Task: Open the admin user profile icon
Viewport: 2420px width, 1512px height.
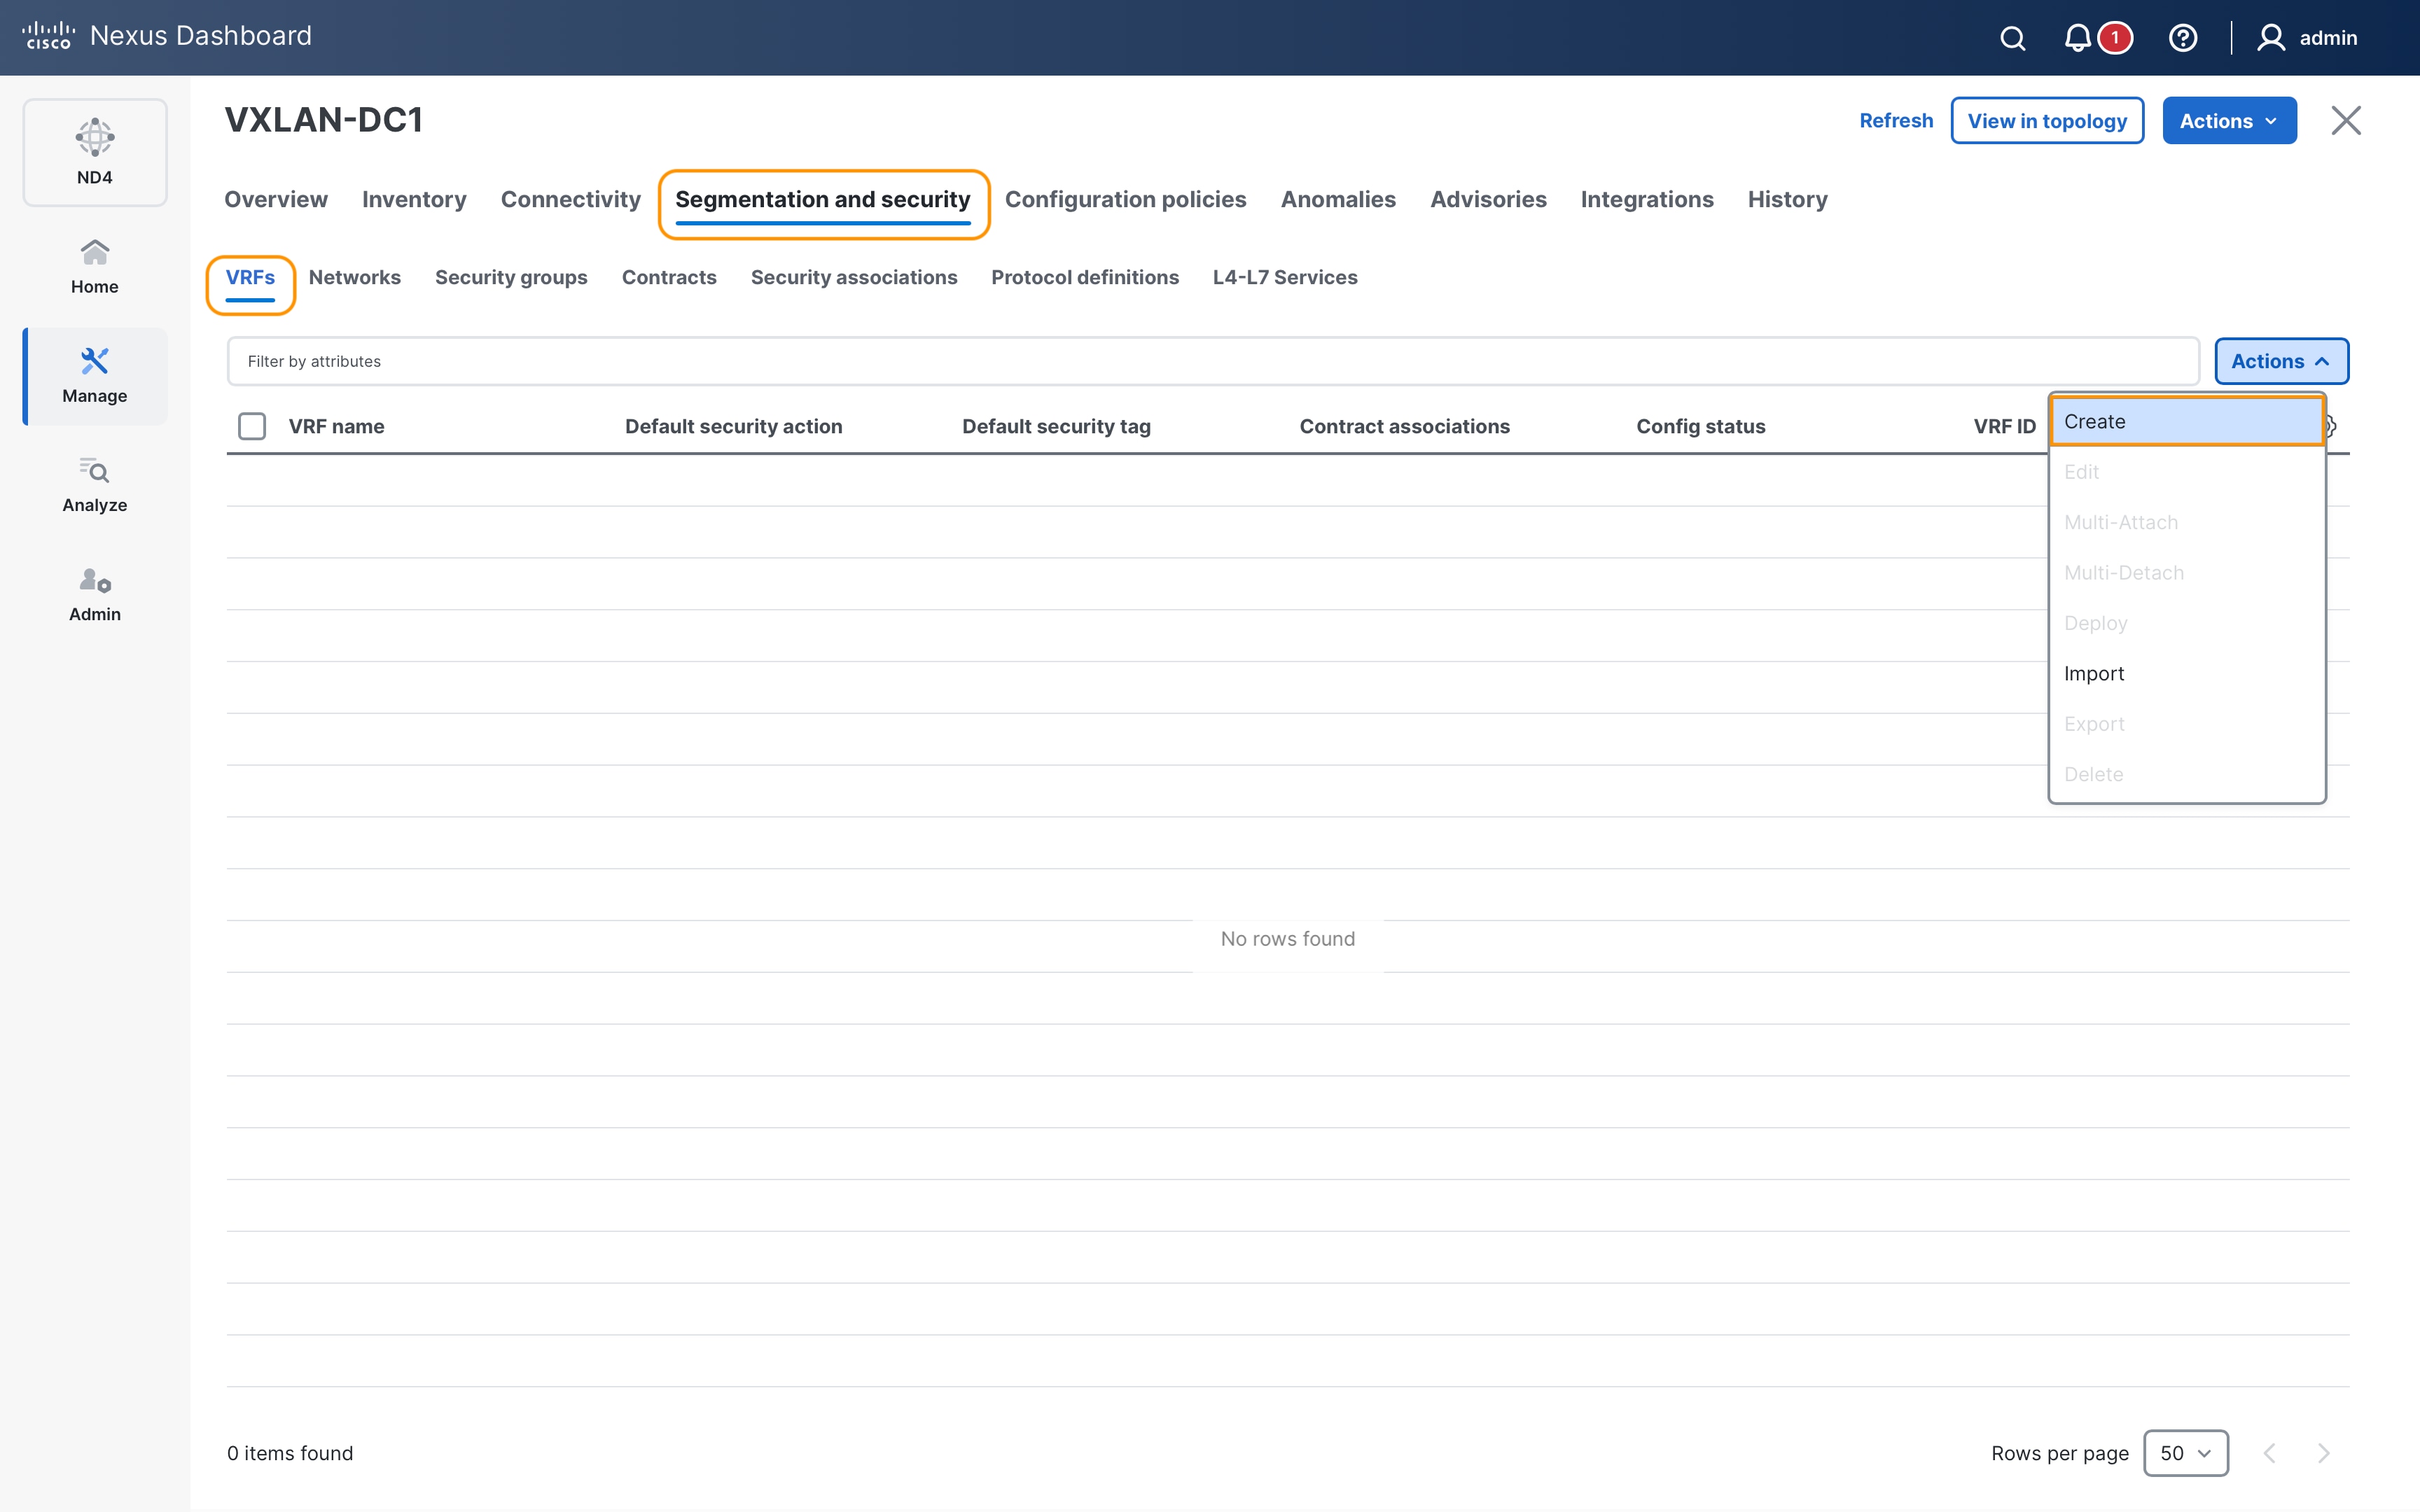Action: tap(2271, 38)
